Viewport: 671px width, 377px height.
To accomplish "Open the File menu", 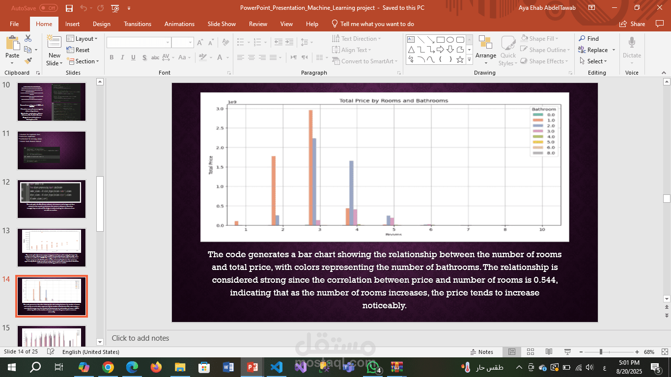I will [14, 24].
